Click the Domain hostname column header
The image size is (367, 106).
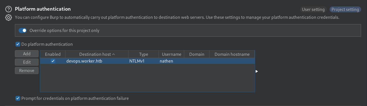[232, 54]
